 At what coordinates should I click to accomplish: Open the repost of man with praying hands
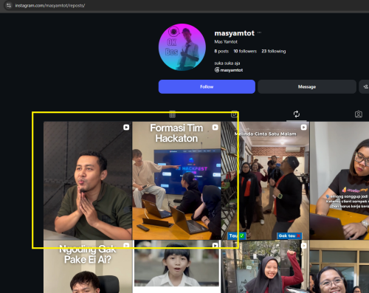88,181
